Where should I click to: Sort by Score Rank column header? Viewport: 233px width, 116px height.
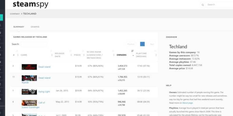point(96,55)
